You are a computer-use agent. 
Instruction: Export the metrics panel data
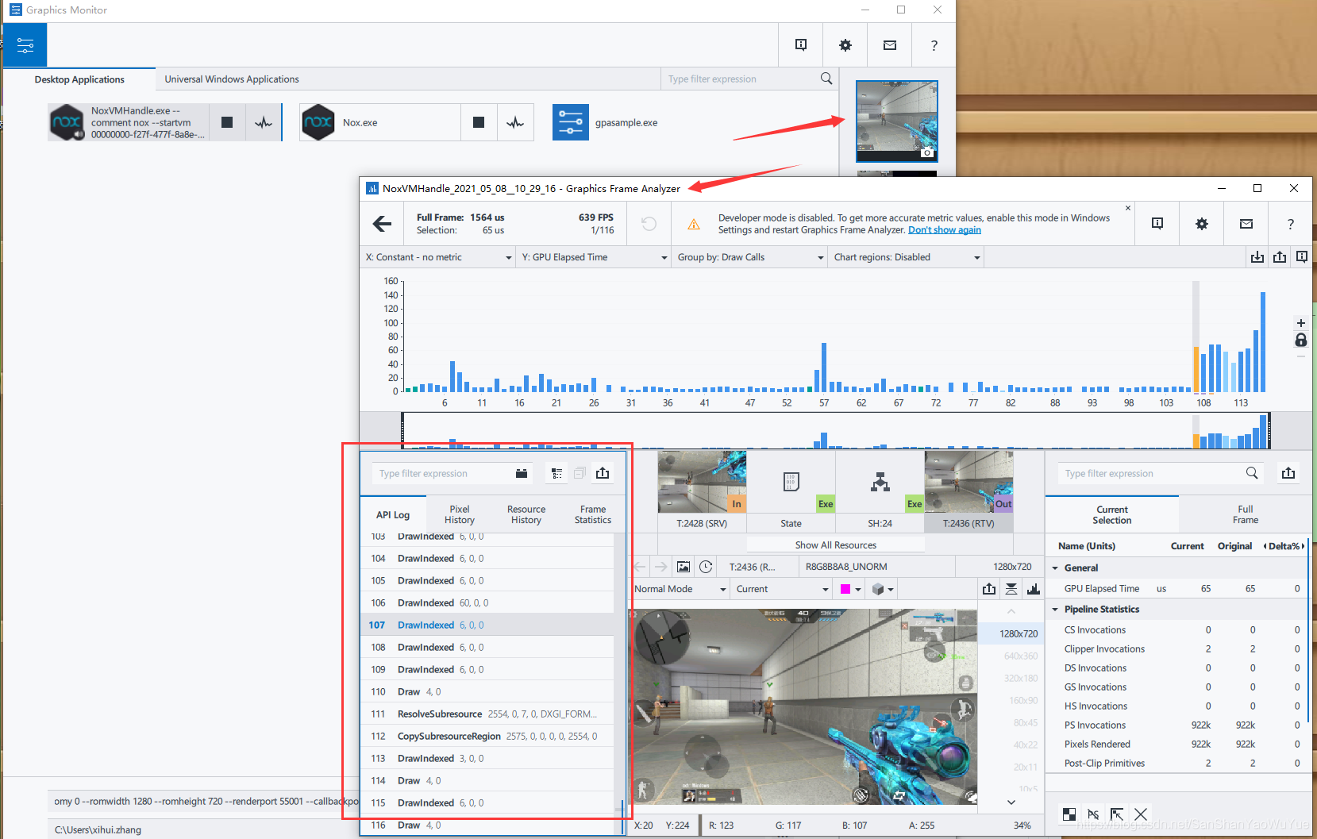pyautogui.click(x=1288, y=473)
